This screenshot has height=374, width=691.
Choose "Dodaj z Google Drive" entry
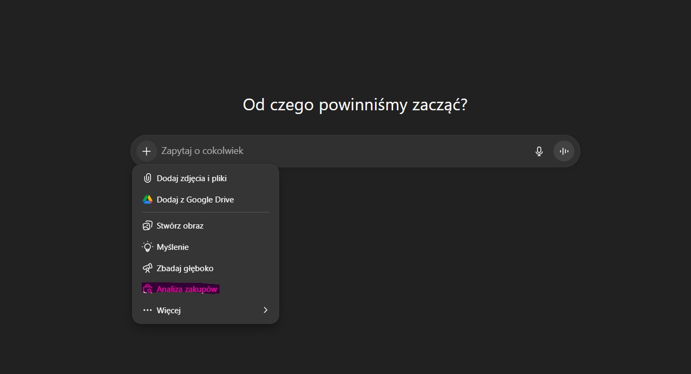point(195,200)
